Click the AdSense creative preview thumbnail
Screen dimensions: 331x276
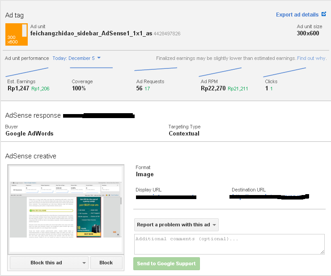click(x=65, y=209)
